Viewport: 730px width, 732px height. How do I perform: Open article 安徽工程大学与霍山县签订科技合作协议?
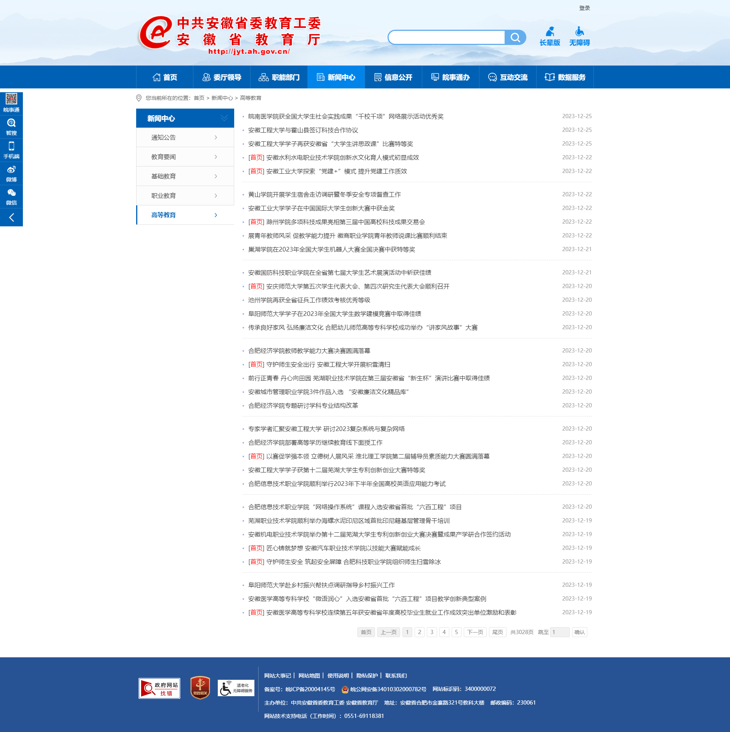tap(303, 130)
